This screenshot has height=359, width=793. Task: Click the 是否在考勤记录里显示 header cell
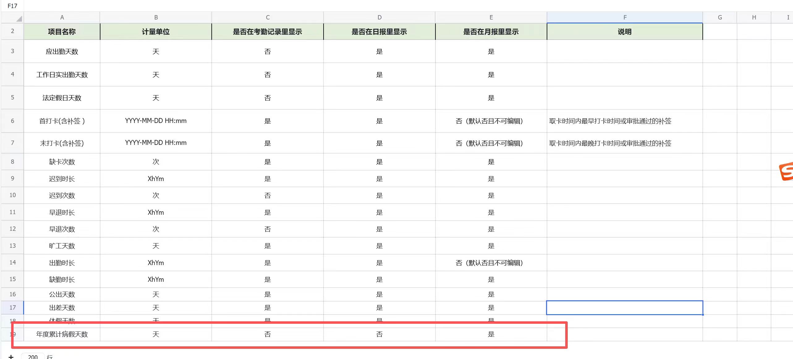tap(268, 32)
